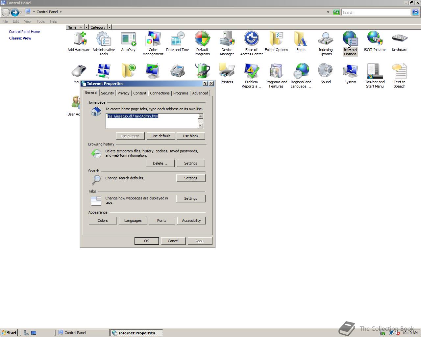Viewport: 421px width, 337px height.
Task: Click the refresh button beside address bar
Action: coord(336,12)
